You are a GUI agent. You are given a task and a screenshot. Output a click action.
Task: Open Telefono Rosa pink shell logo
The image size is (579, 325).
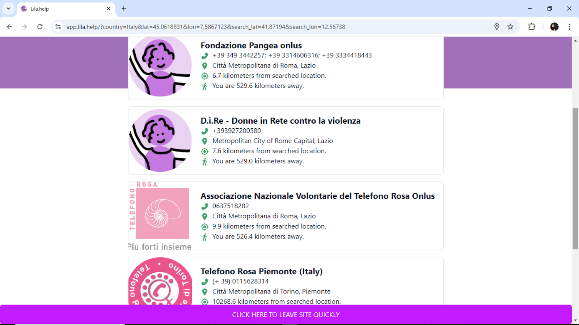pos(160,216)
